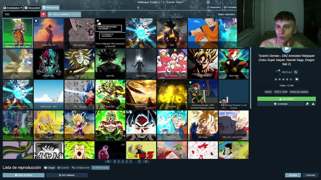Image resolution: width=321 pixels, height=180 pixels.
Task: Play the wallpaper preview
Action: pyautogui.click(x=286, y=49)
